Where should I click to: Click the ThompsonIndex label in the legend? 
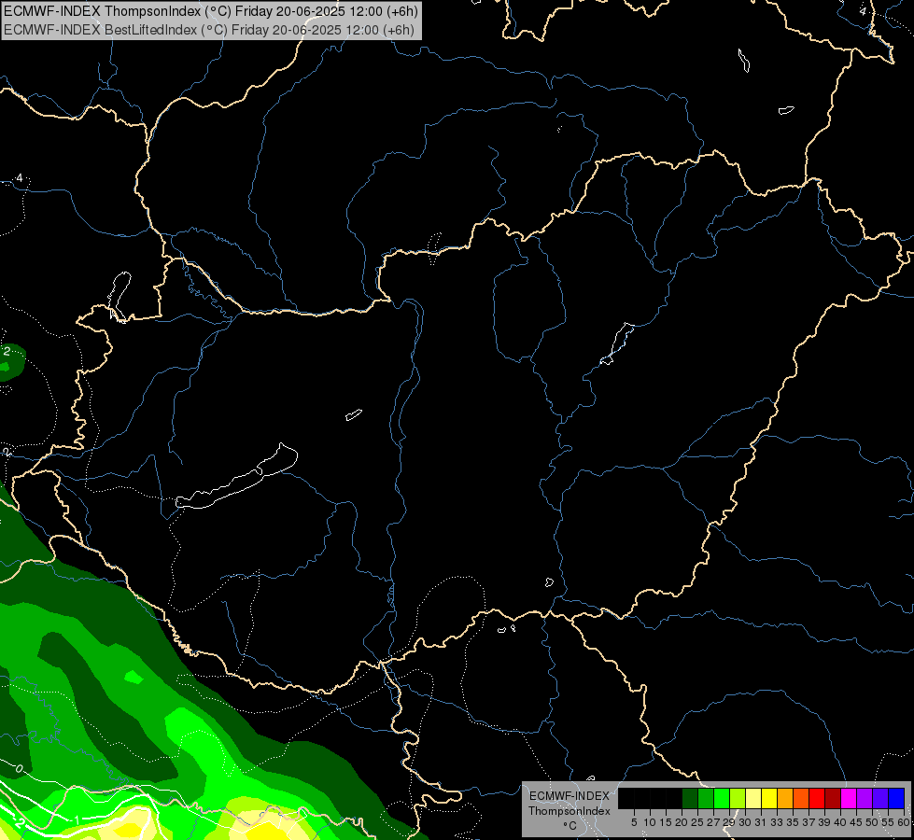pyautogui.click(x=569, y=811)
